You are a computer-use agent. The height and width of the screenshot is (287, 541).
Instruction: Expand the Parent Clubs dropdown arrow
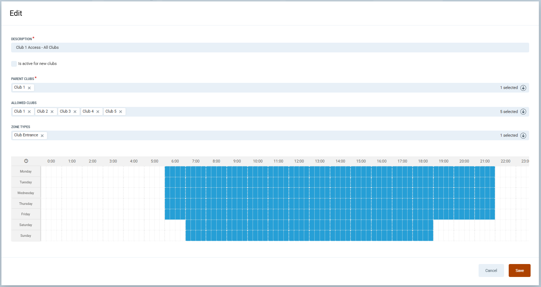[523, 88]
